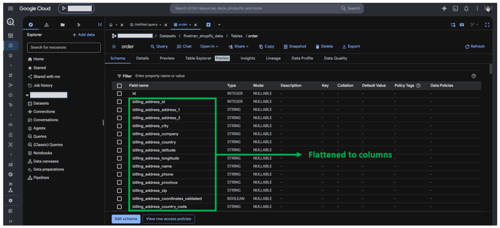Open the settings gear in the left rail

(x=11, y=201)
